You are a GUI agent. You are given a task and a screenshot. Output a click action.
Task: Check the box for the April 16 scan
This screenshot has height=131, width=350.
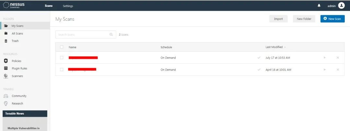pyautogui.click(x=62, y=70)
